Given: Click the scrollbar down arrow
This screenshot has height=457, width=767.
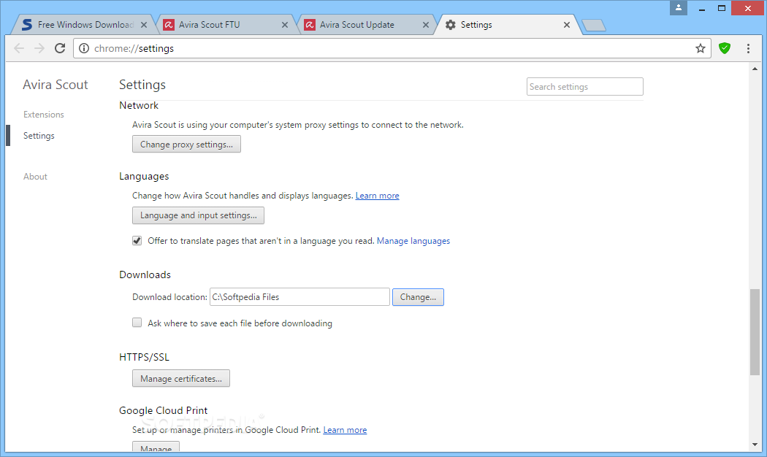Looking at the screenshot, I should pyautogui.click(x=755, y=445).
